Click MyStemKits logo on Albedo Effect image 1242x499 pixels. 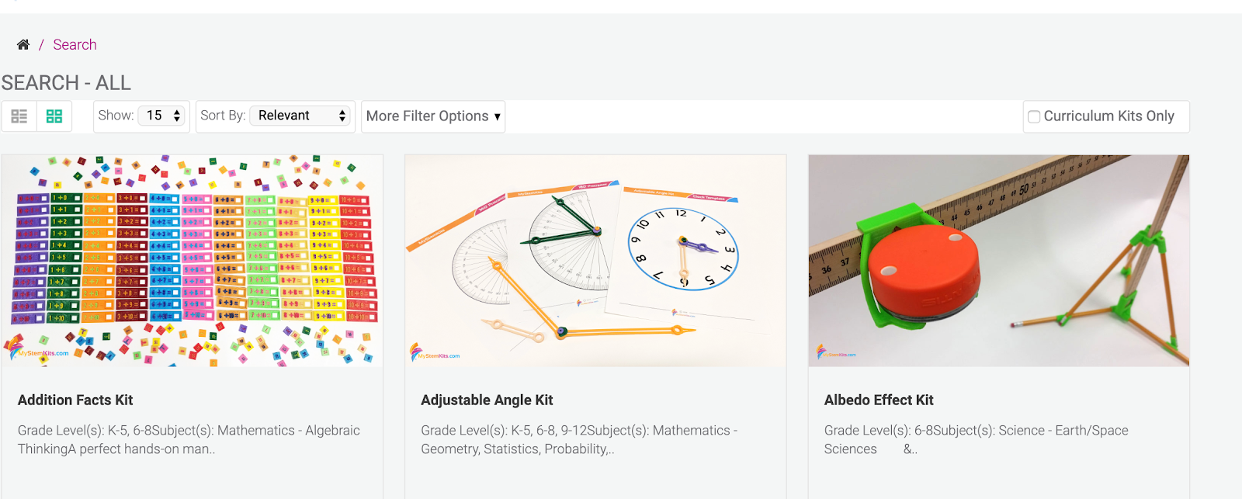coord(836,353)
